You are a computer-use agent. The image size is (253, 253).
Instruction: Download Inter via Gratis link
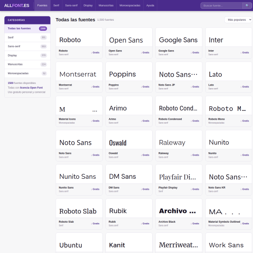click(245, 53)
